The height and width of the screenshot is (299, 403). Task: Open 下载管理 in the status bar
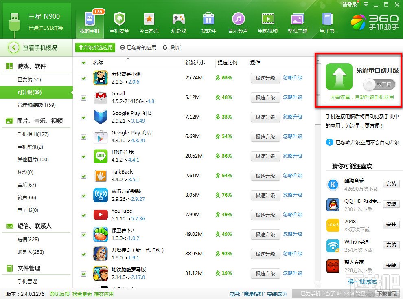(x=387, y=294)
